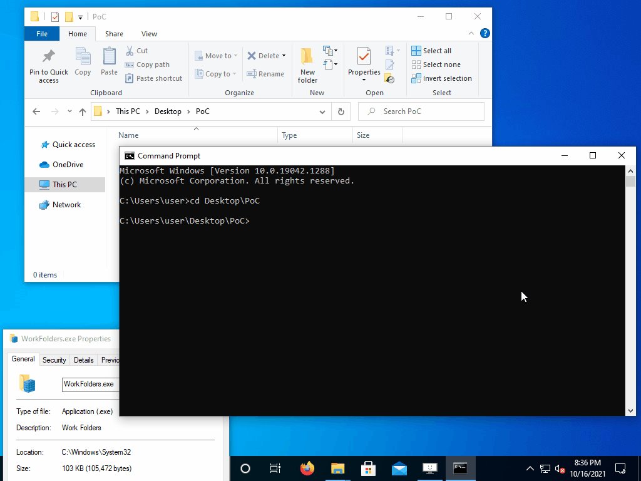Click the Rename ribbon button
Image resolution: width=641 pixels, height=481 pixels.
coord(265,74)
